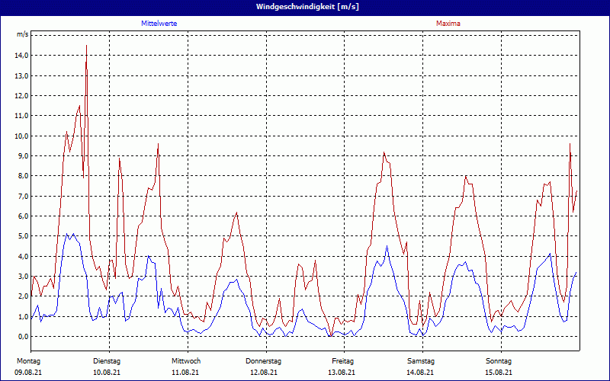Click the 7,0 y-axis tick label

(23, 196)
